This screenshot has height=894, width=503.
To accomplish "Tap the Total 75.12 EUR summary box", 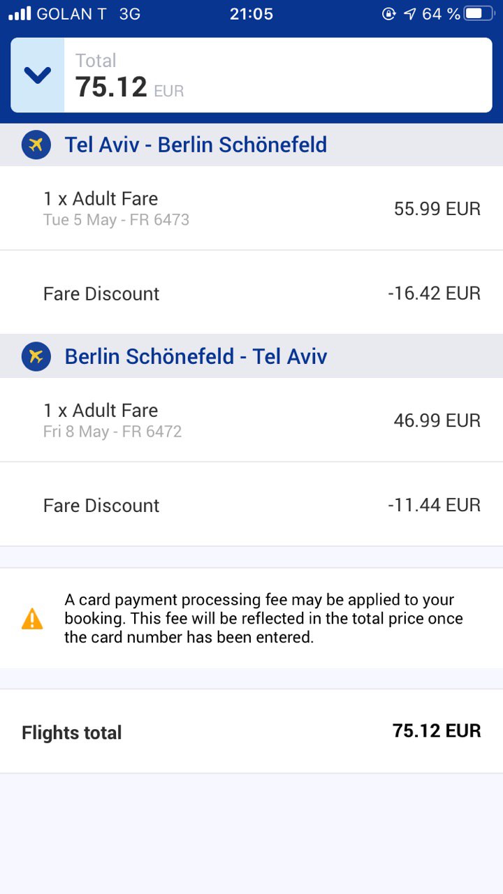I will [251, 75].
